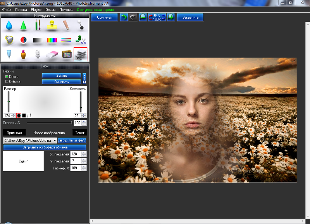This screenshot has width=310, height=224.
Task: Click the Закрепить button
Action: [x=190, y=17]
